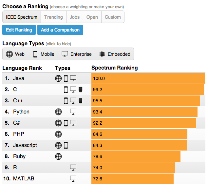208x184 pixels.
Task: Click the C++ language name
Action: coord(18,101)
